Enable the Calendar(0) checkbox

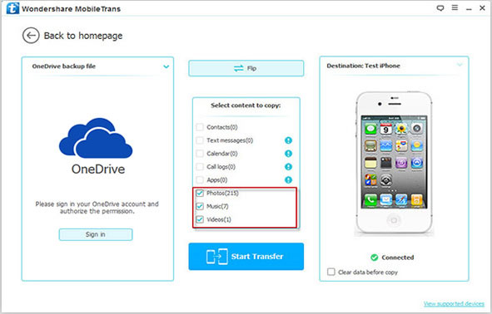click(x=200, y=154)
